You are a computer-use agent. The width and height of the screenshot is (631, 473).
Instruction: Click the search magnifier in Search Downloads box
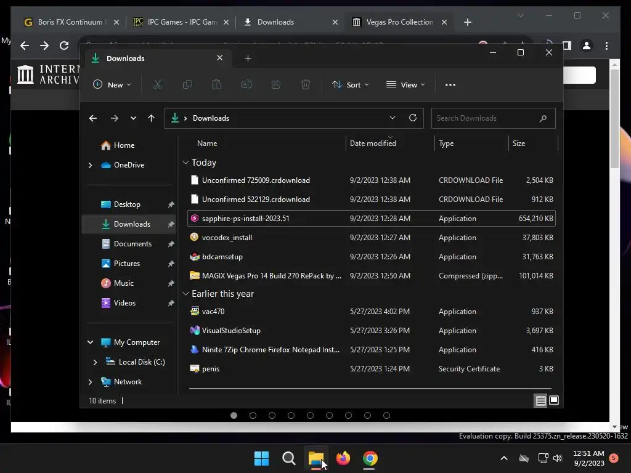point(543,118)
